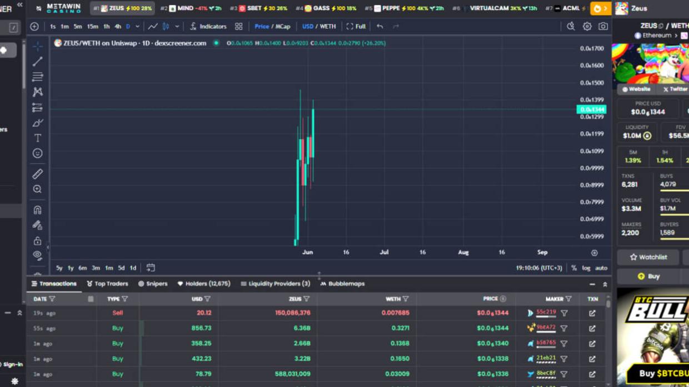Toggle stay-in-drawing-mode lock

click(x=37, y=226)
